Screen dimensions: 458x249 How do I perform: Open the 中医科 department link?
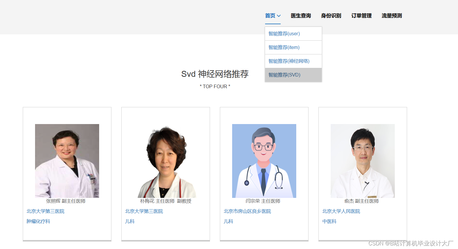tap(329, 221)
